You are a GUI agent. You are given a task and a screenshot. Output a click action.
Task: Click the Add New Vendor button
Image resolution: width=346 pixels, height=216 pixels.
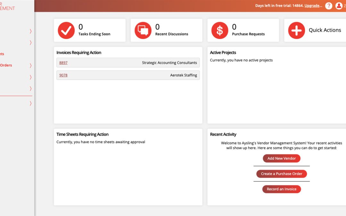[x=282, y=158]
